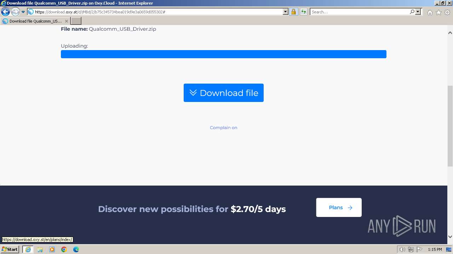Click the Show desktop tray icon
The image size is (453, 254).
[449, 249]
